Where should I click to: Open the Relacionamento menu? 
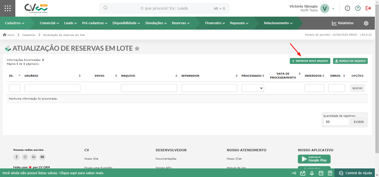[x=278, y=23]
